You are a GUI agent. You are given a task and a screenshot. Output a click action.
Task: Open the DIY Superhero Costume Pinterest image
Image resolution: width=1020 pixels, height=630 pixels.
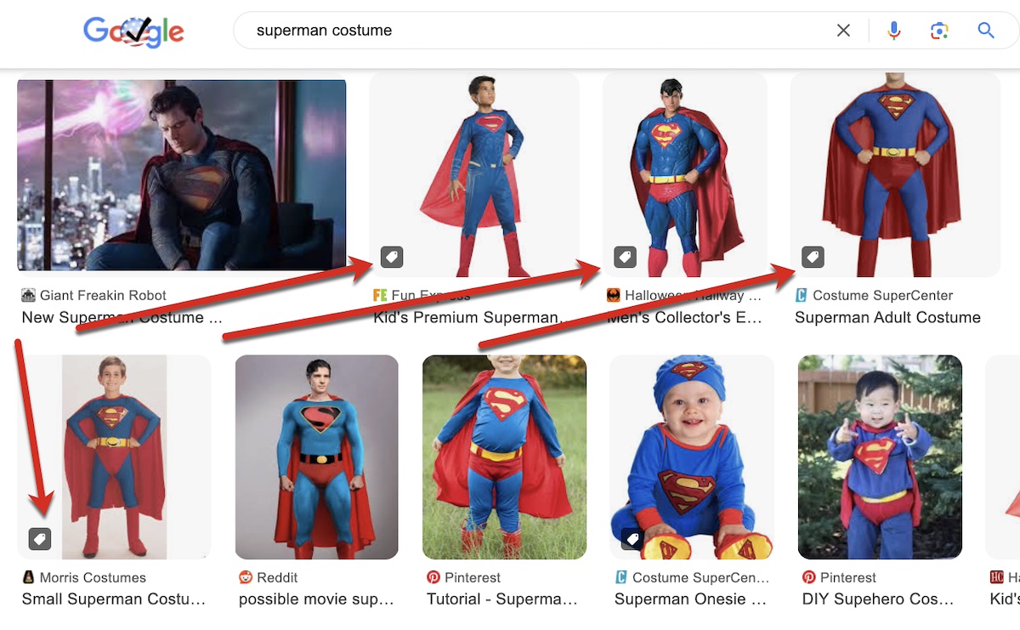[x=880, y=457]
